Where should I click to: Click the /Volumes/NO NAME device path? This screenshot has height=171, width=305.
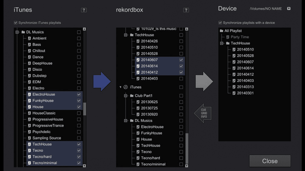266,9
